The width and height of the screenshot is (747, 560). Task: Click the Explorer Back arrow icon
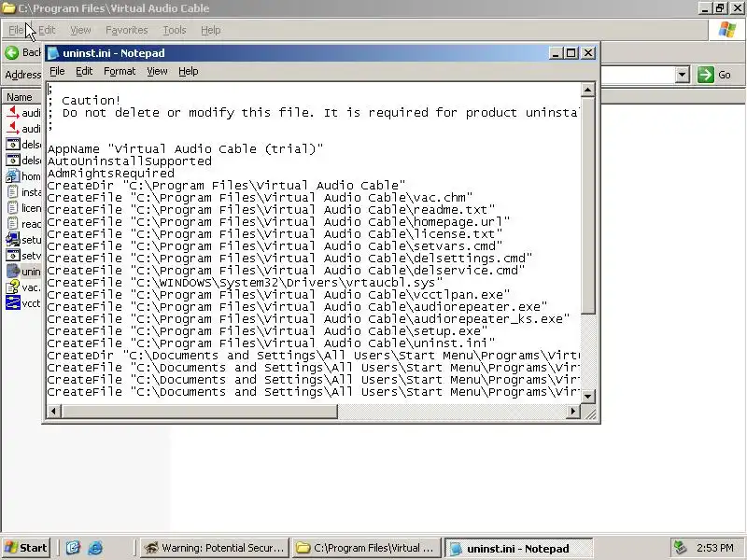pos(12,52)
